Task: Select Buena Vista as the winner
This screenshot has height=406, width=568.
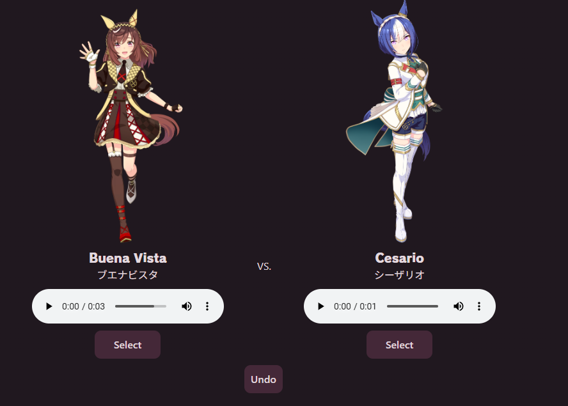Action: point(127,345)
